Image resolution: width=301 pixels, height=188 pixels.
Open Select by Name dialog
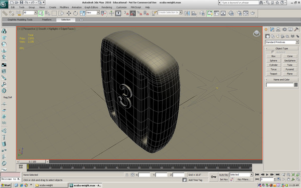(48, 13)
